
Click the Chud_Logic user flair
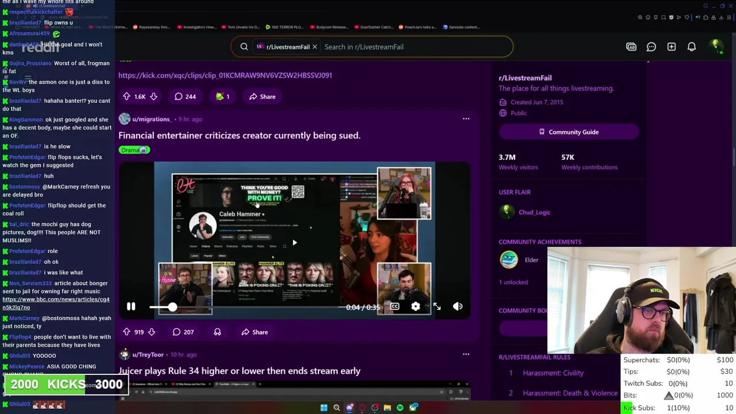click(534, 212)
